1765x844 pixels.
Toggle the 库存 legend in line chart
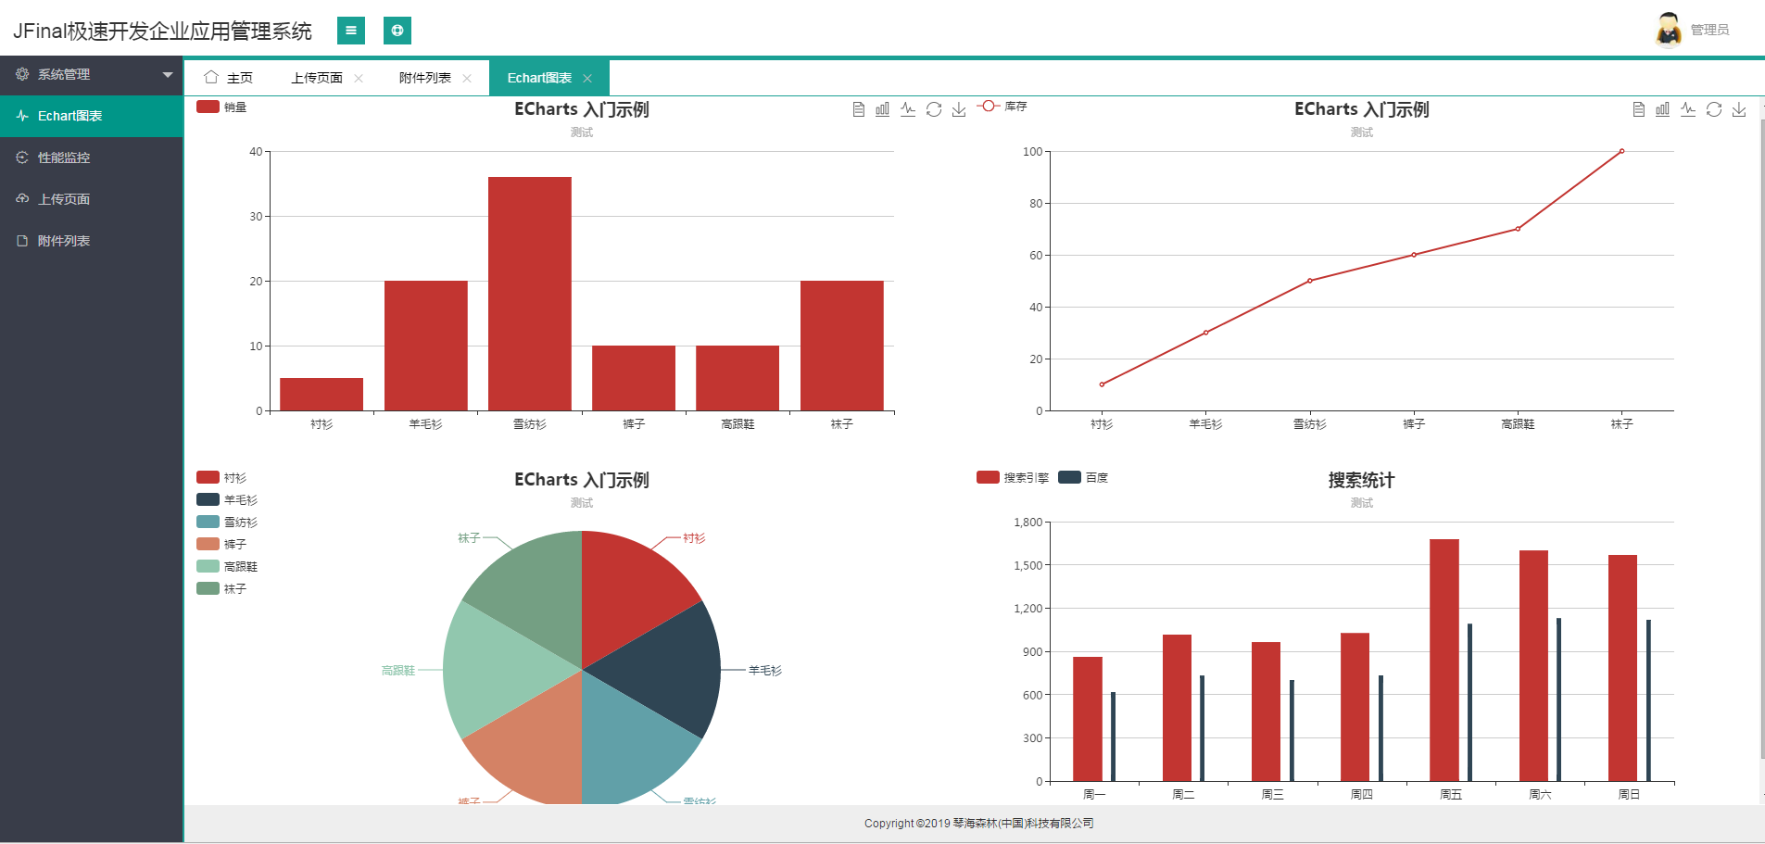pyautogui.click(x=1002, y=107)
